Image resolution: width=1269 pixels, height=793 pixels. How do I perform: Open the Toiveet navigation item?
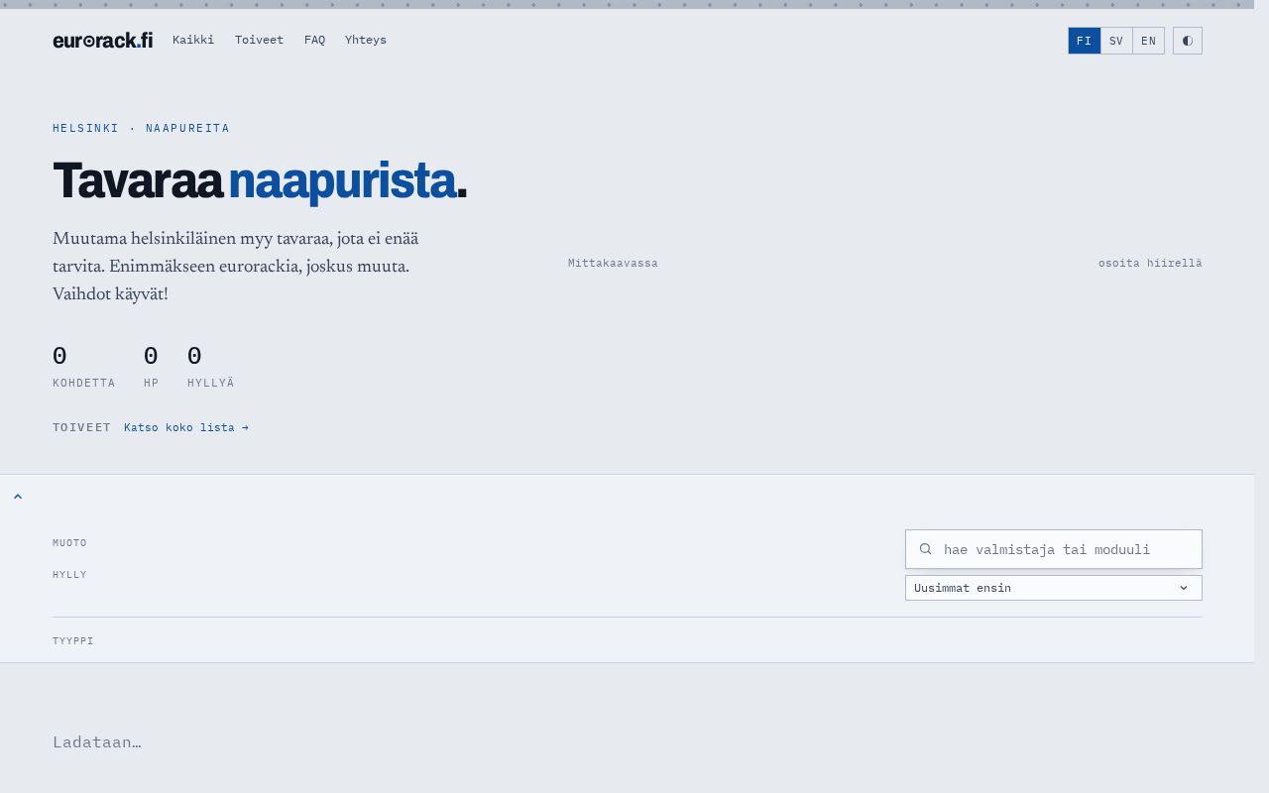click(259, 41)
